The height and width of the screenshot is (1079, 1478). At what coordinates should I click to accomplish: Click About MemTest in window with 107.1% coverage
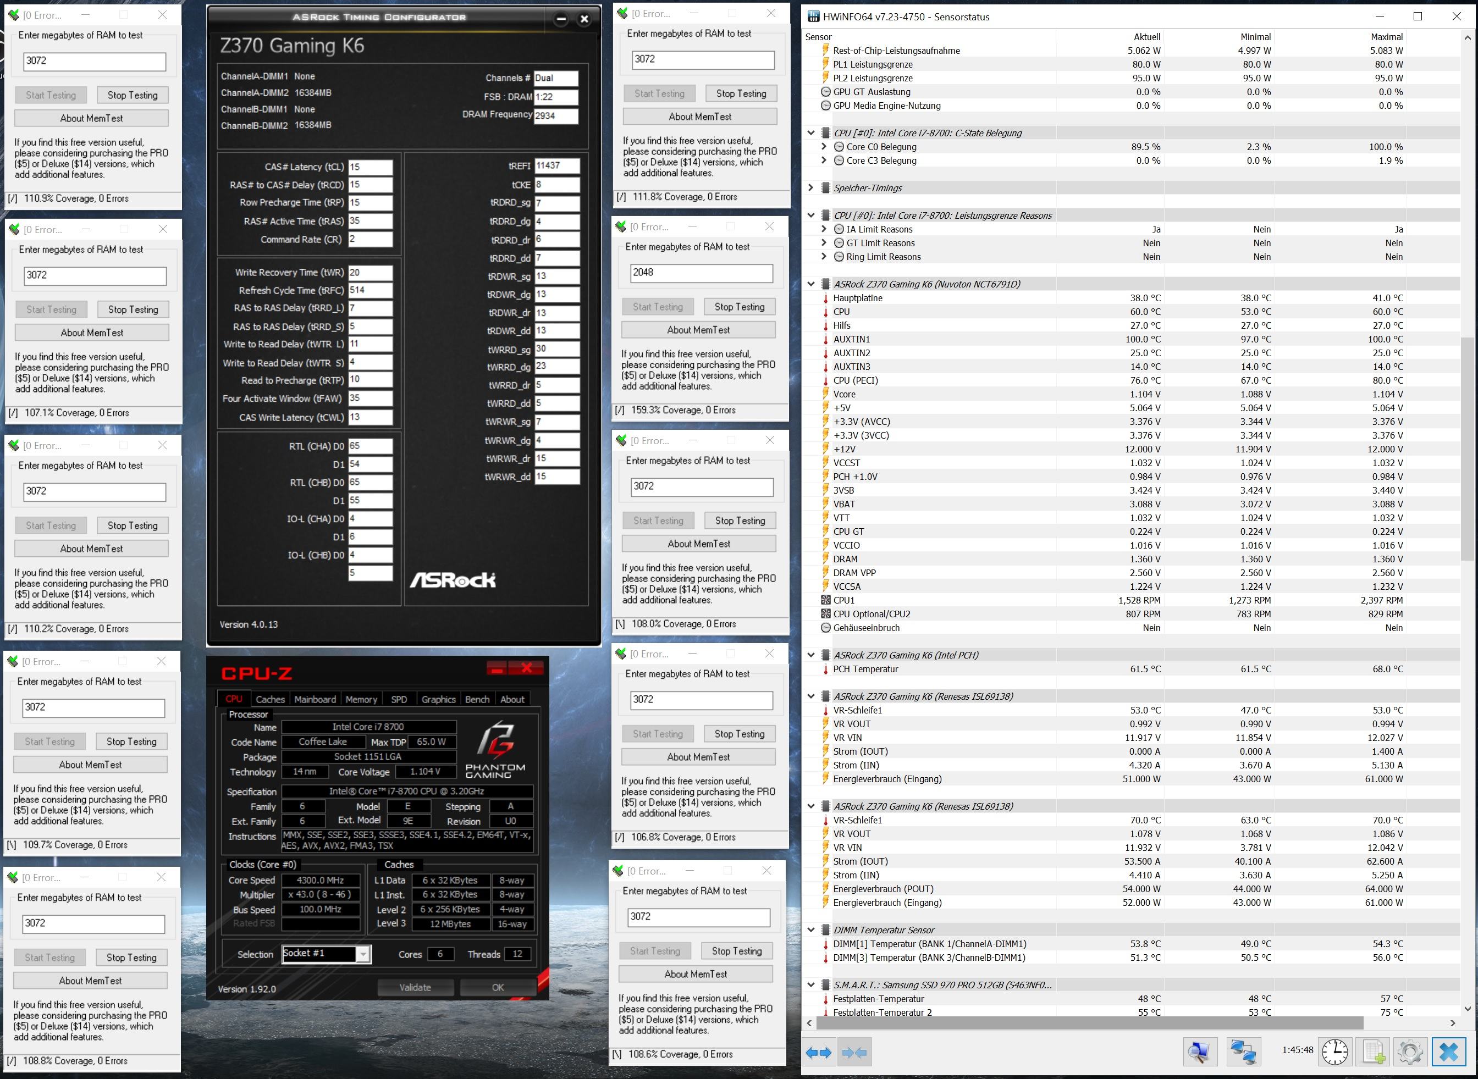pos(92,333)
